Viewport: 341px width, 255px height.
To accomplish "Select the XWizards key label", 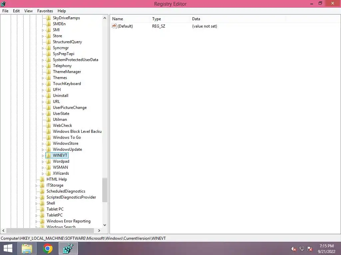I will coord(61,173).
